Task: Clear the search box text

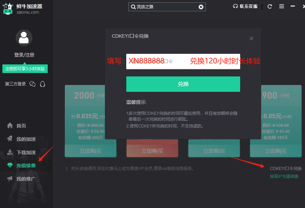Action: (201, 7)
